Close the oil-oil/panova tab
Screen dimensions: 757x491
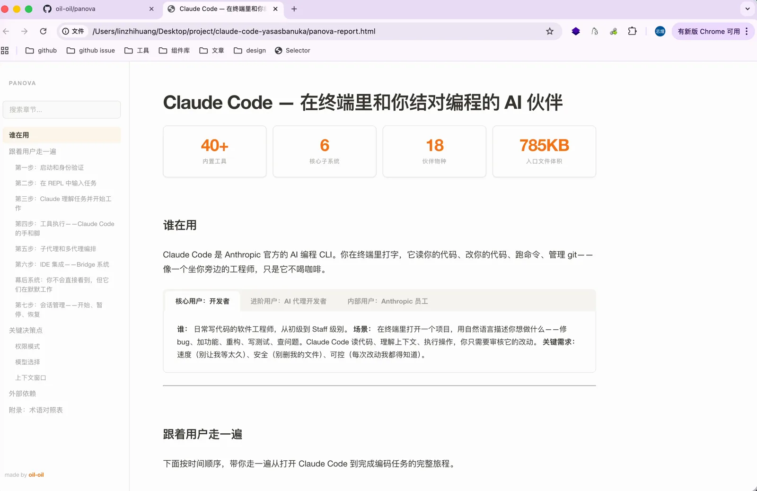click(x=151, y=9)
